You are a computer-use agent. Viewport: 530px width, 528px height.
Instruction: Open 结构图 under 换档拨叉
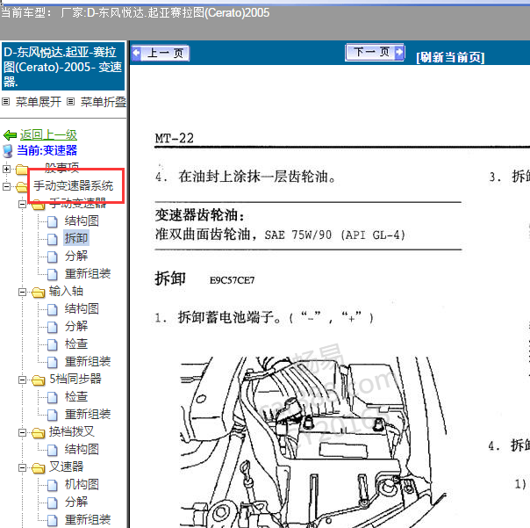point(82,450)
